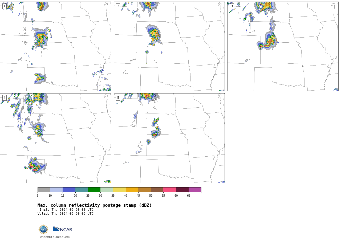Click the colorbar tick label 65
This screenshot has height=240, width=341.
(189, 196)
